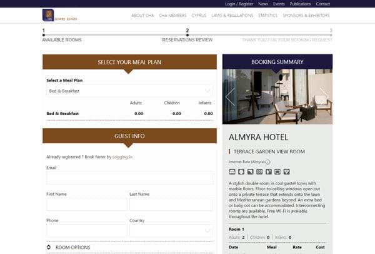Click the Almyra Hotel title

tap(259, 138)
